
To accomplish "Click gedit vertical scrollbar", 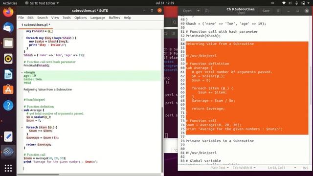I will pos(311,86).
